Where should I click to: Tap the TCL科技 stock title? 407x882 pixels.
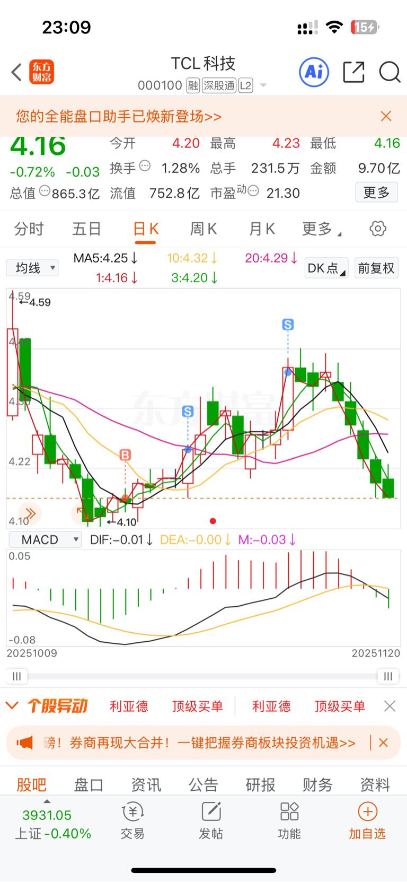click(x=203, y=64)
